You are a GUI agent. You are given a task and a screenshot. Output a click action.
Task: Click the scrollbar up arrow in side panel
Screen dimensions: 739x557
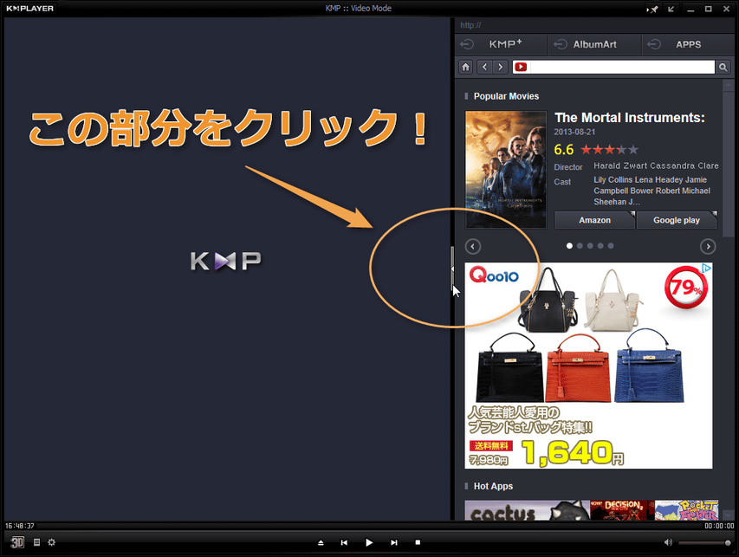coord(728,85)
